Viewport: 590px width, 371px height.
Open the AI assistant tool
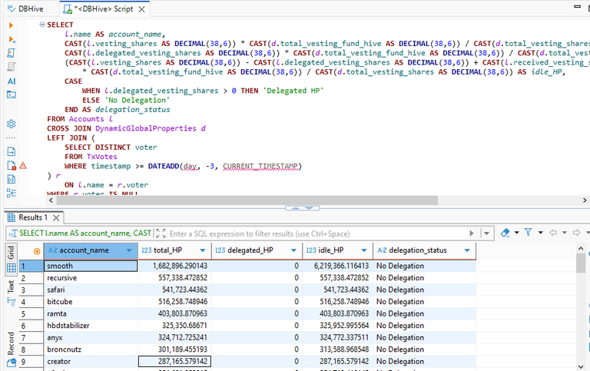tap(12, 81)
